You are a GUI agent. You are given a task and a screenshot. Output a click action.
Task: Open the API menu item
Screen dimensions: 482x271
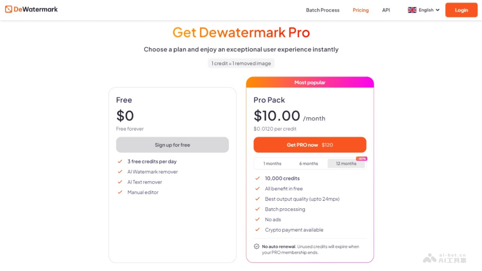[386, 10]
